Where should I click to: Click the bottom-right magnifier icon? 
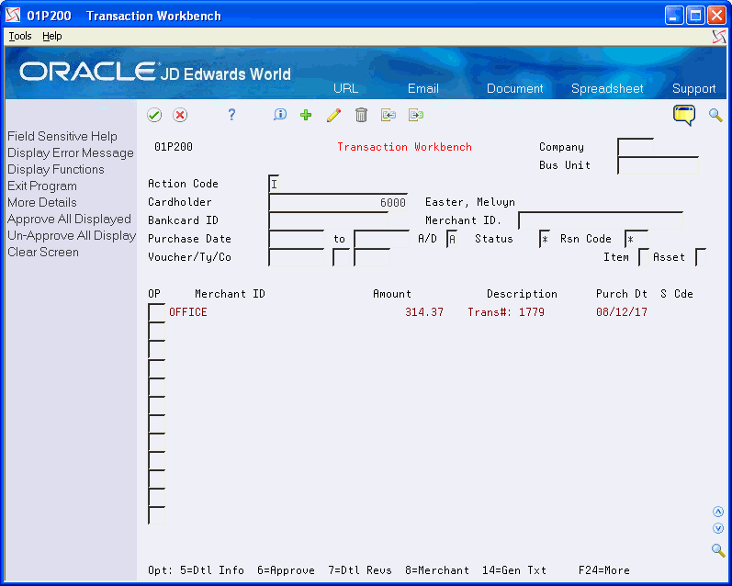click(x=718, y=550)
